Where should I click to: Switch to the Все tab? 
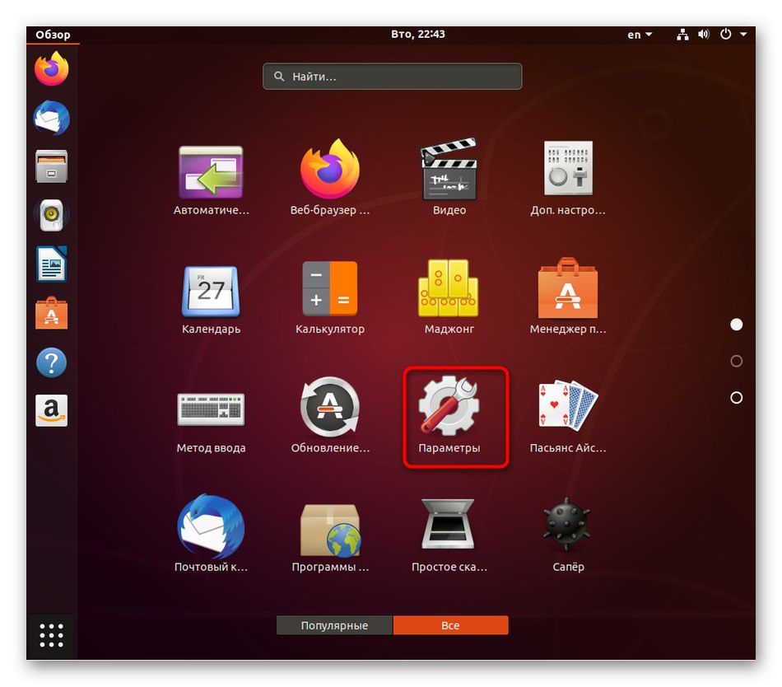(450, 625)
